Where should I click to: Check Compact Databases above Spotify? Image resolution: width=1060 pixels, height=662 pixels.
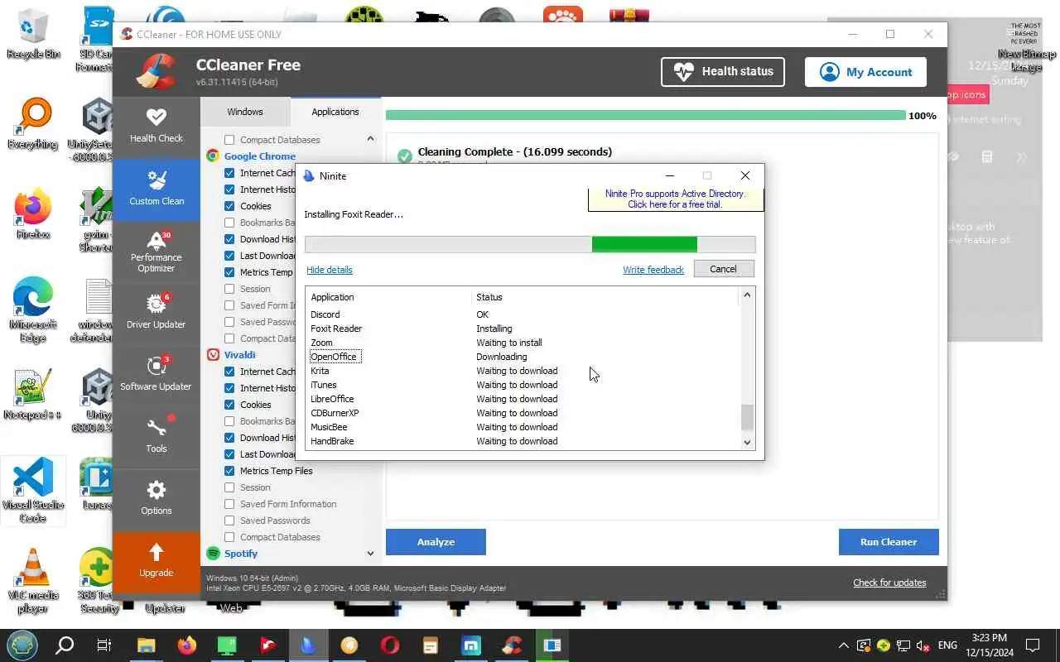[229, 537]
